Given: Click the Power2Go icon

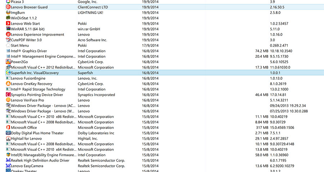Looking at the screenshot, I should click(x=8, y=62).
